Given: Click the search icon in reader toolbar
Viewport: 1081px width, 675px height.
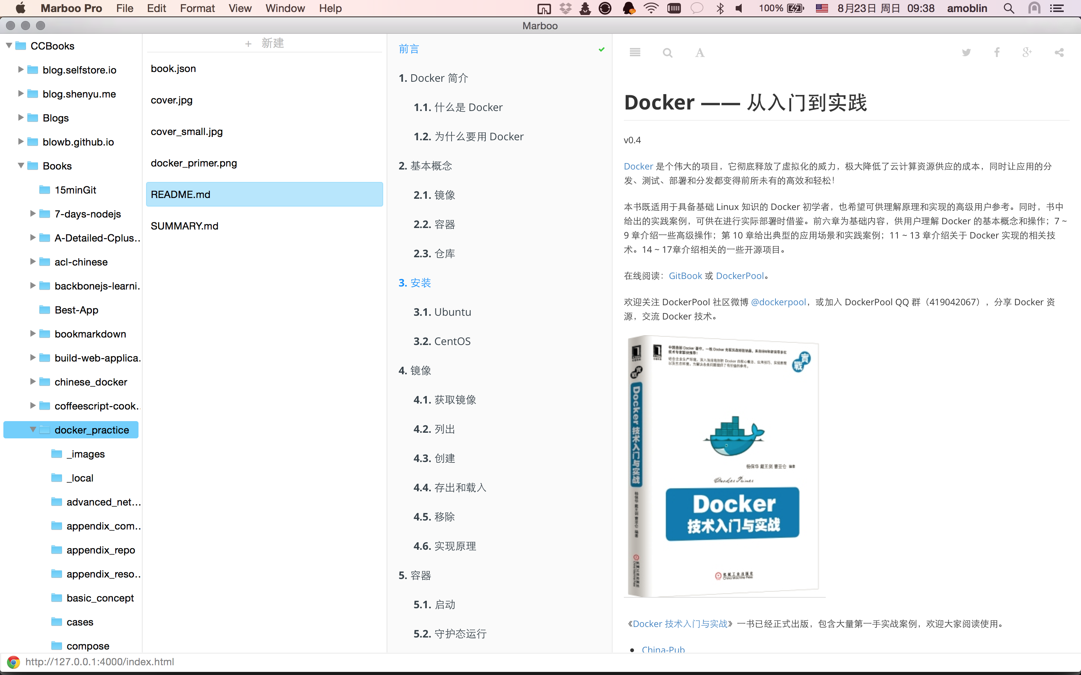Looking at the screenshot, I should (668, 53).
